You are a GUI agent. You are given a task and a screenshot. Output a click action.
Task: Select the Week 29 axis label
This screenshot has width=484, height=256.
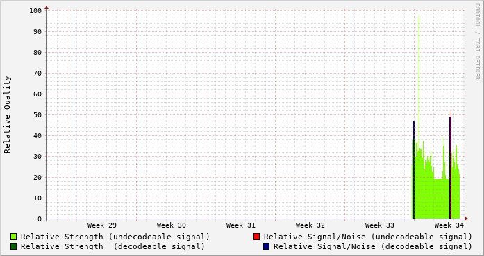click(102, 225)
